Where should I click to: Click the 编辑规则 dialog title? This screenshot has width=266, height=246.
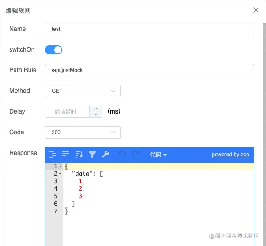[18, 11]
